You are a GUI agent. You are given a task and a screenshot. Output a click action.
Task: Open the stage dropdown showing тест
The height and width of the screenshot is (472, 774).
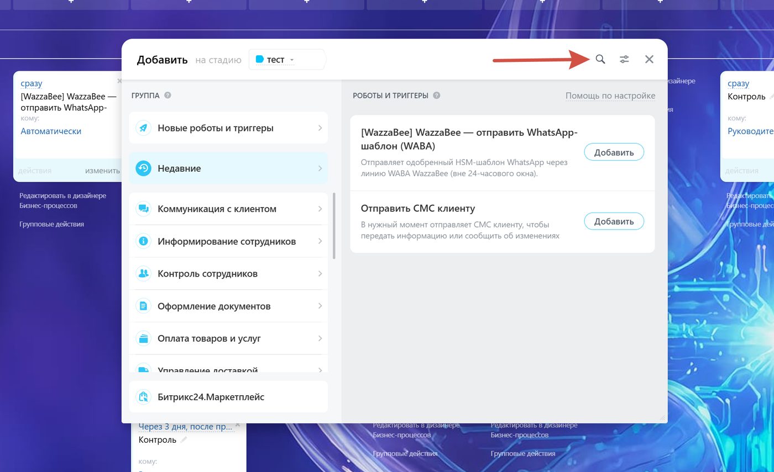pos(287,60)
